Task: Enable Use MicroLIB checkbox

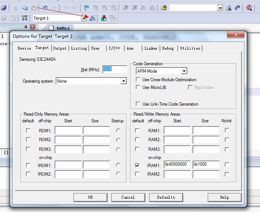Action: [x=138, y=87]
